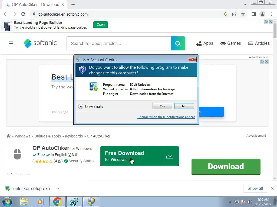Click the OP AutoCliker mouse icon
277x207 pixels.
pyautogui.click(x=17, y=154)
